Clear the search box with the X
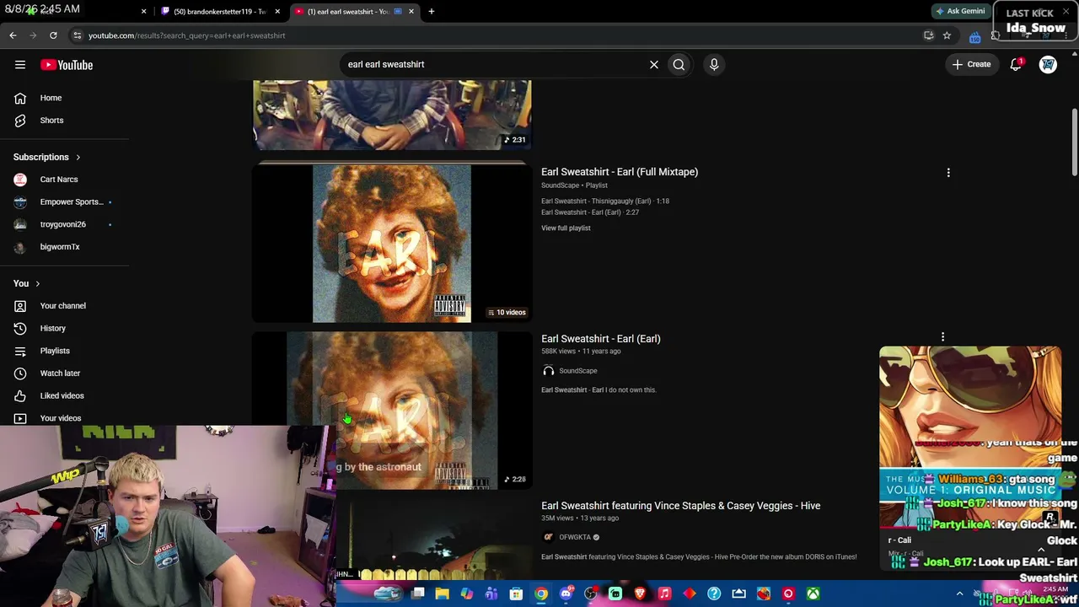The height and width of the screenshot is (607, 1079). pos(654,64)
